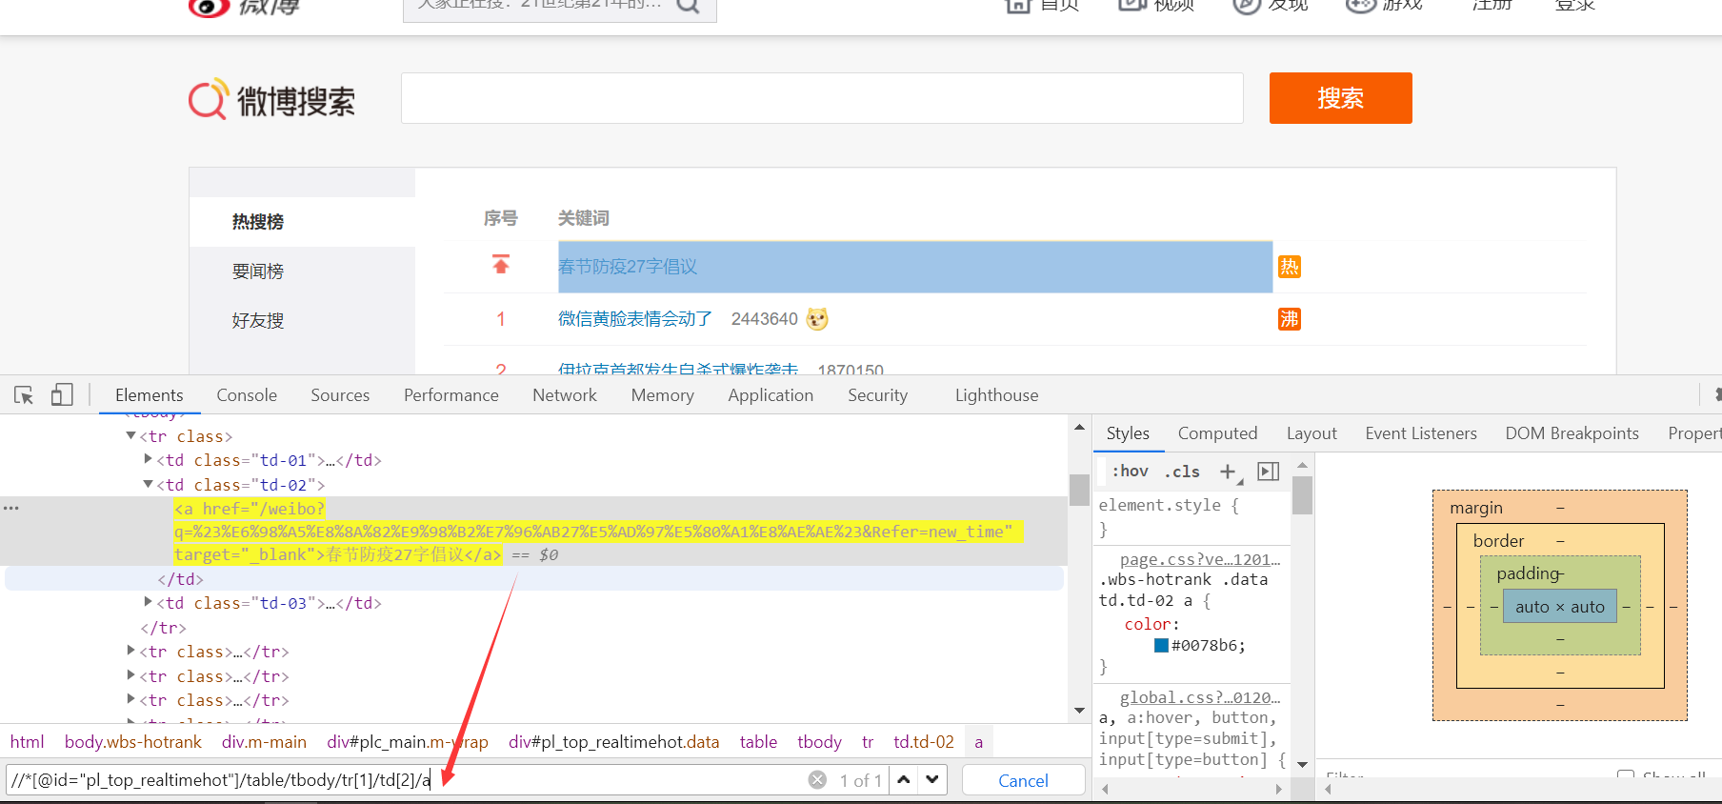Select the table breadcrumb item

[x=759, y=742]
